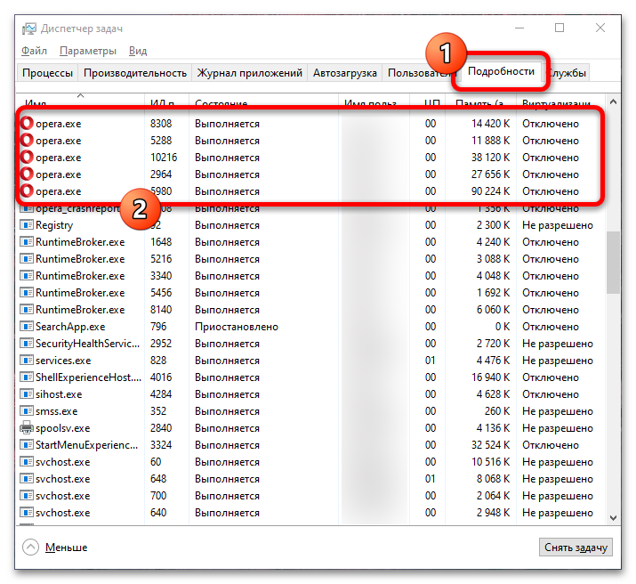636x584 pixels.
Task: Click the scrollbar up arrow
Action: 613,101
